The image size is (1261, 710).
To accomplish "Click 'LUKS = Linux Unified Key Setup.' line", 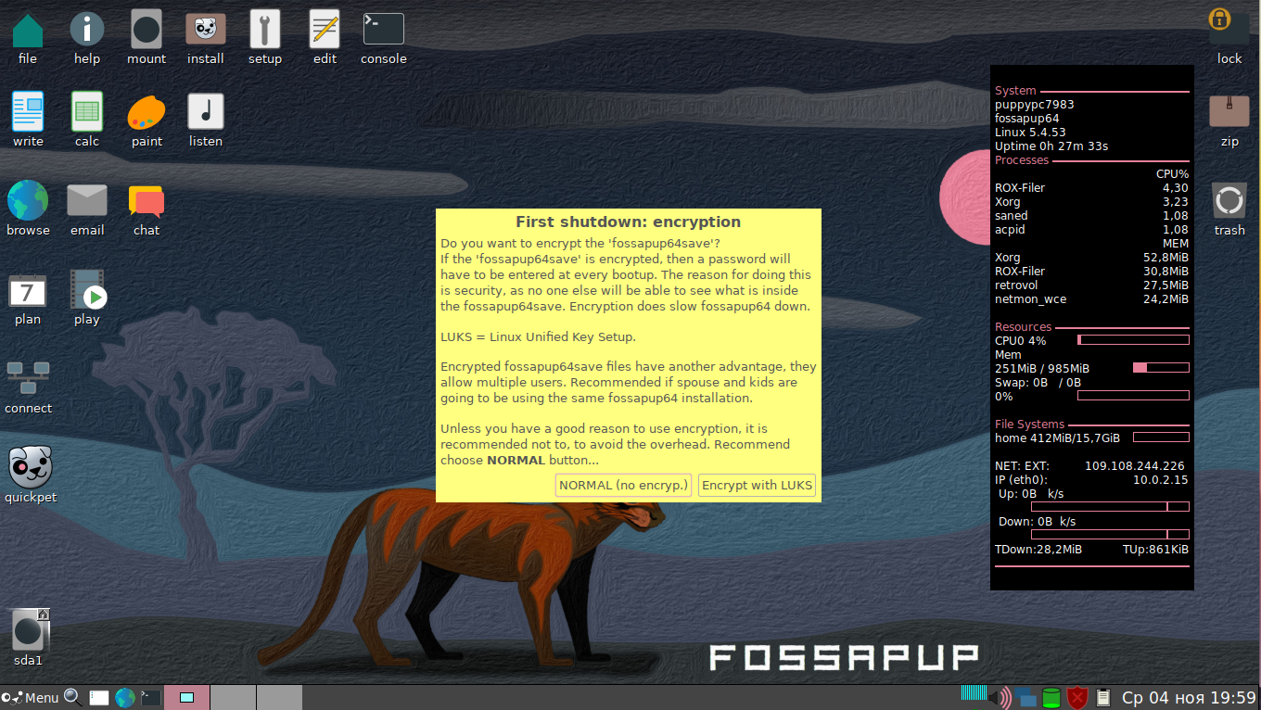I will pos(538,336).
